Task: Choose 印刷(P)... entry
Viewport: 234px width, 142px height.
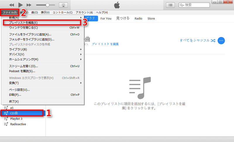Action: (43, 95)
